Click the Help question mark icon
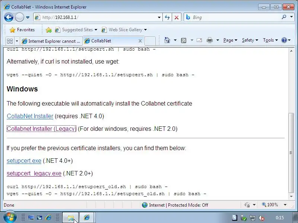The image size is (298, 223). pos(284,40)
